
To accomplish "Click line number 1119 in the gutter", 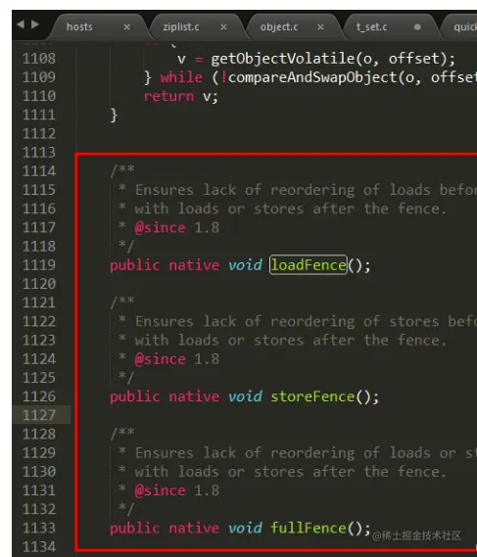I will [39, 264].
